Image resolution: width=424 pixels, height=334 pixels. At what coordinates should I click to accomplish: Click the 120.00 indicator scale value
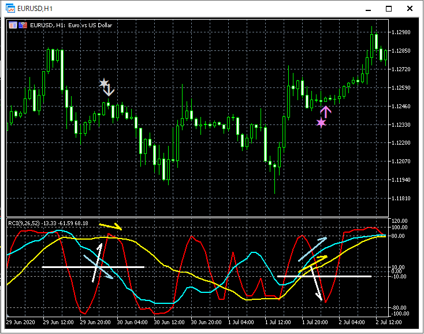(399, 221)
